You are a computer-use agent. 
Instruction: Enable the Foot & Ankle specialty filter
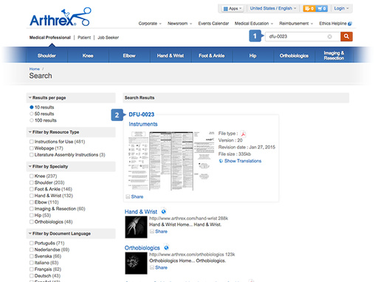pos(32,189)
